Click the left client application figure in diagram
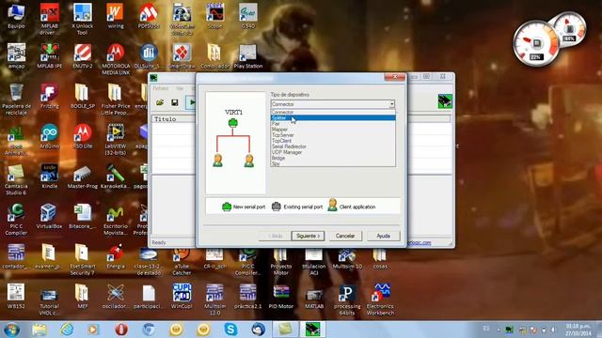The height and width of the screenshot is (338, 602). tap(217, 161)
